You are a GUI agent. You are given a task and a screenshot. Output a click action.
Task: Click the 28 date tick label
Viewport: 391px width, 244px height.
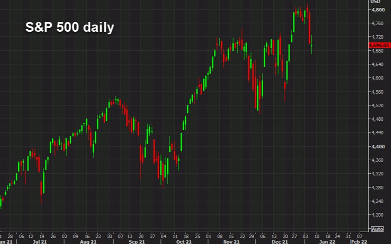pyautogui.click(x=10, y=236)
